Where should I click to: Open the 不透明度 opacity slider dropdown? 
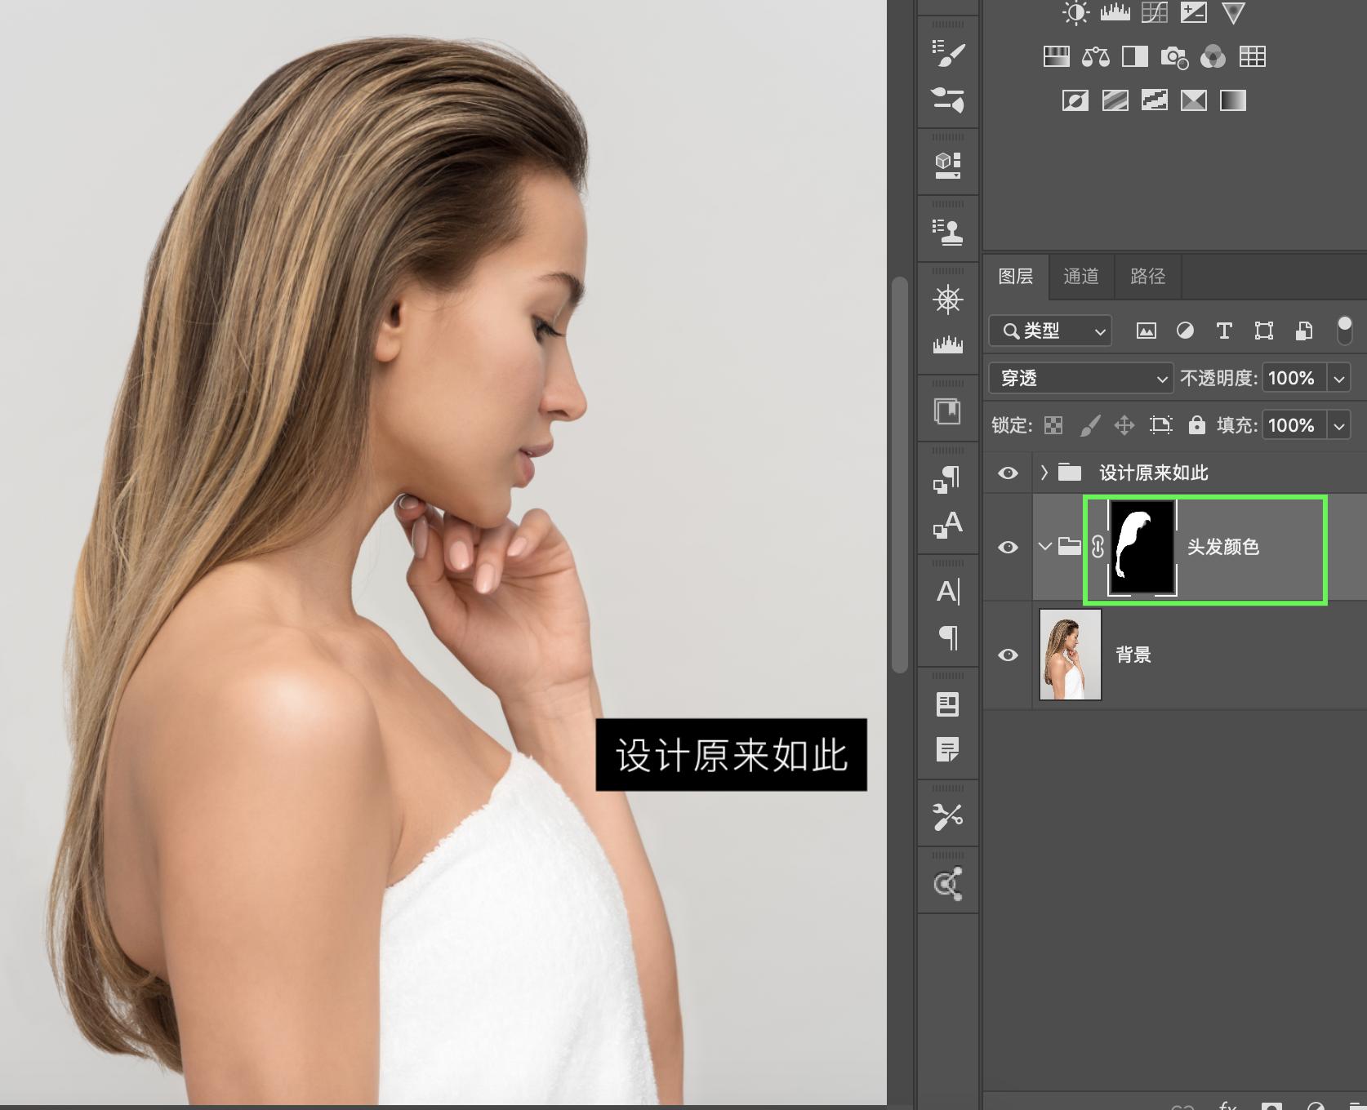[x=1339, y=379]
